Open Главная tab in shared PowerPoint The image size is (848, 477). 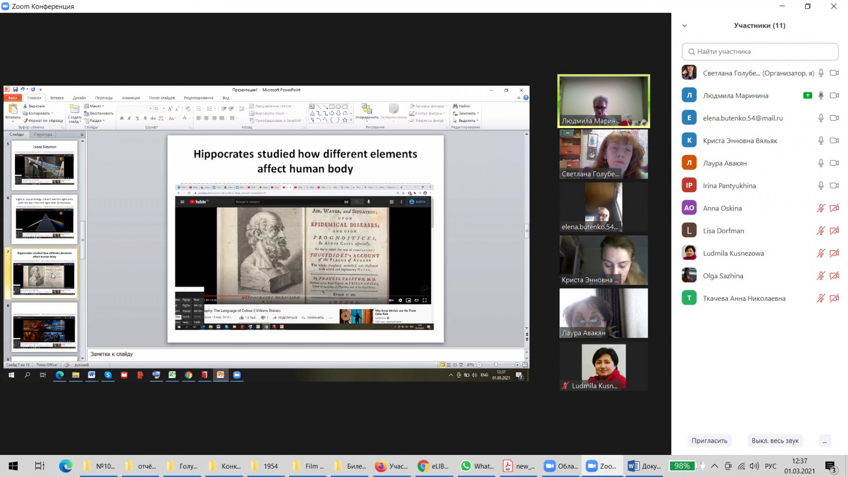click(x=34, y=98)
